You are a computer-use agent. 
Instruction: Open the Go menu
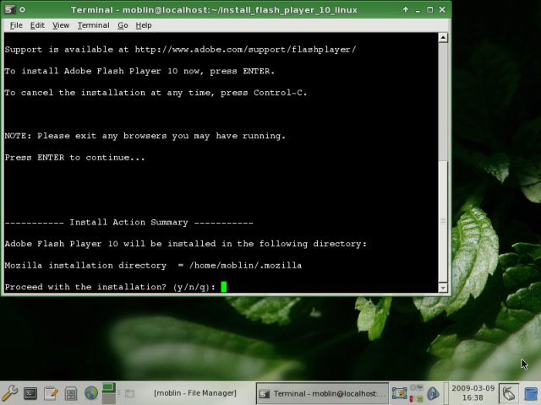coord(123,25)
